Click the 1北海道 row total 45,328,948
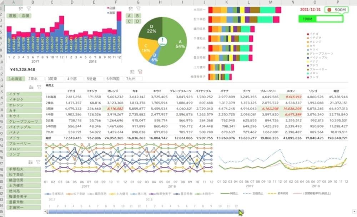Screen dimensions: 357x217 [338, 97]
